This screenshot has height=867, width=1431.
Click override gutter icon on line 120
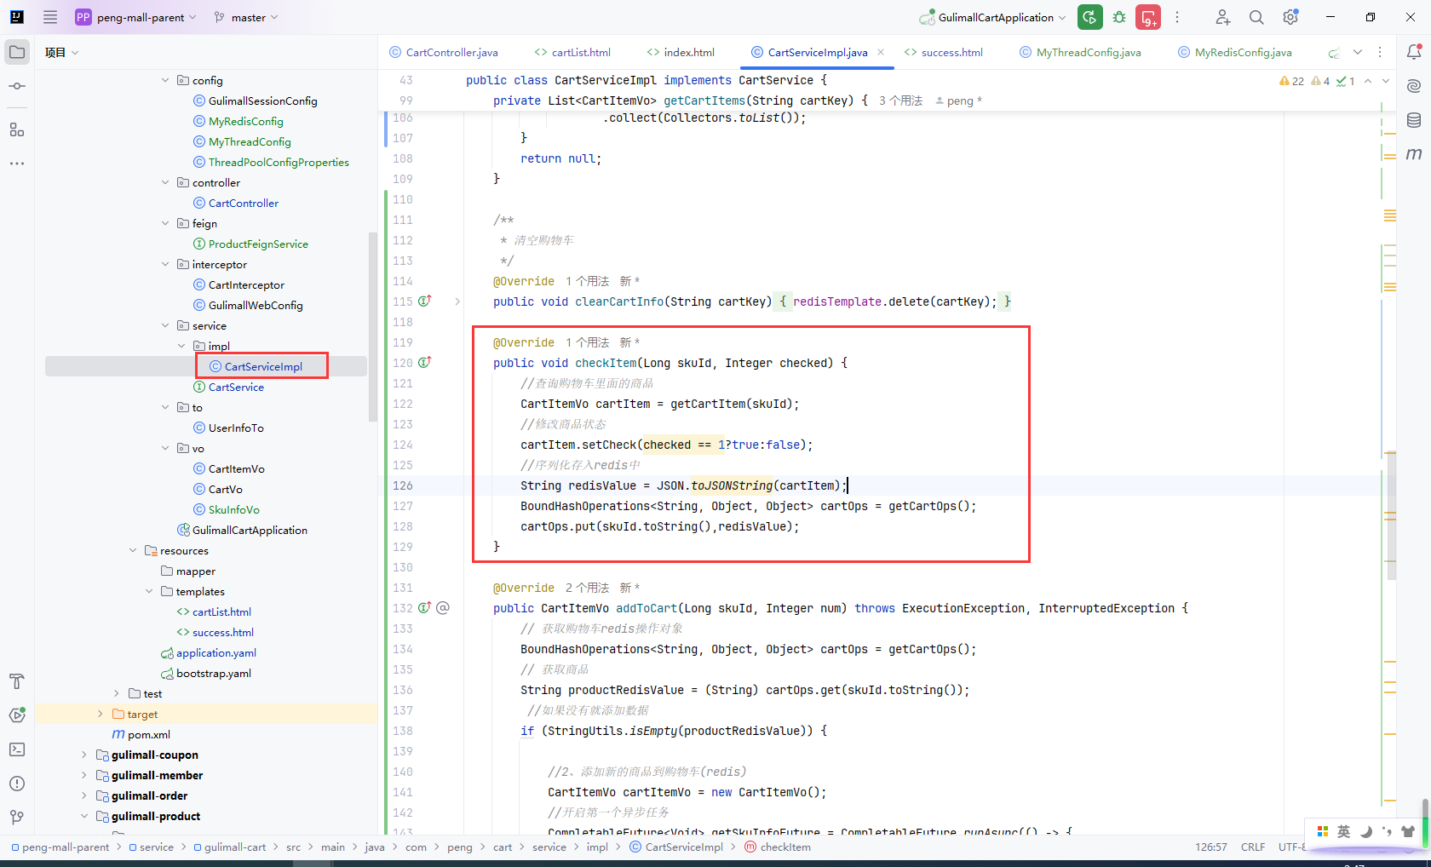click(425, 362)
